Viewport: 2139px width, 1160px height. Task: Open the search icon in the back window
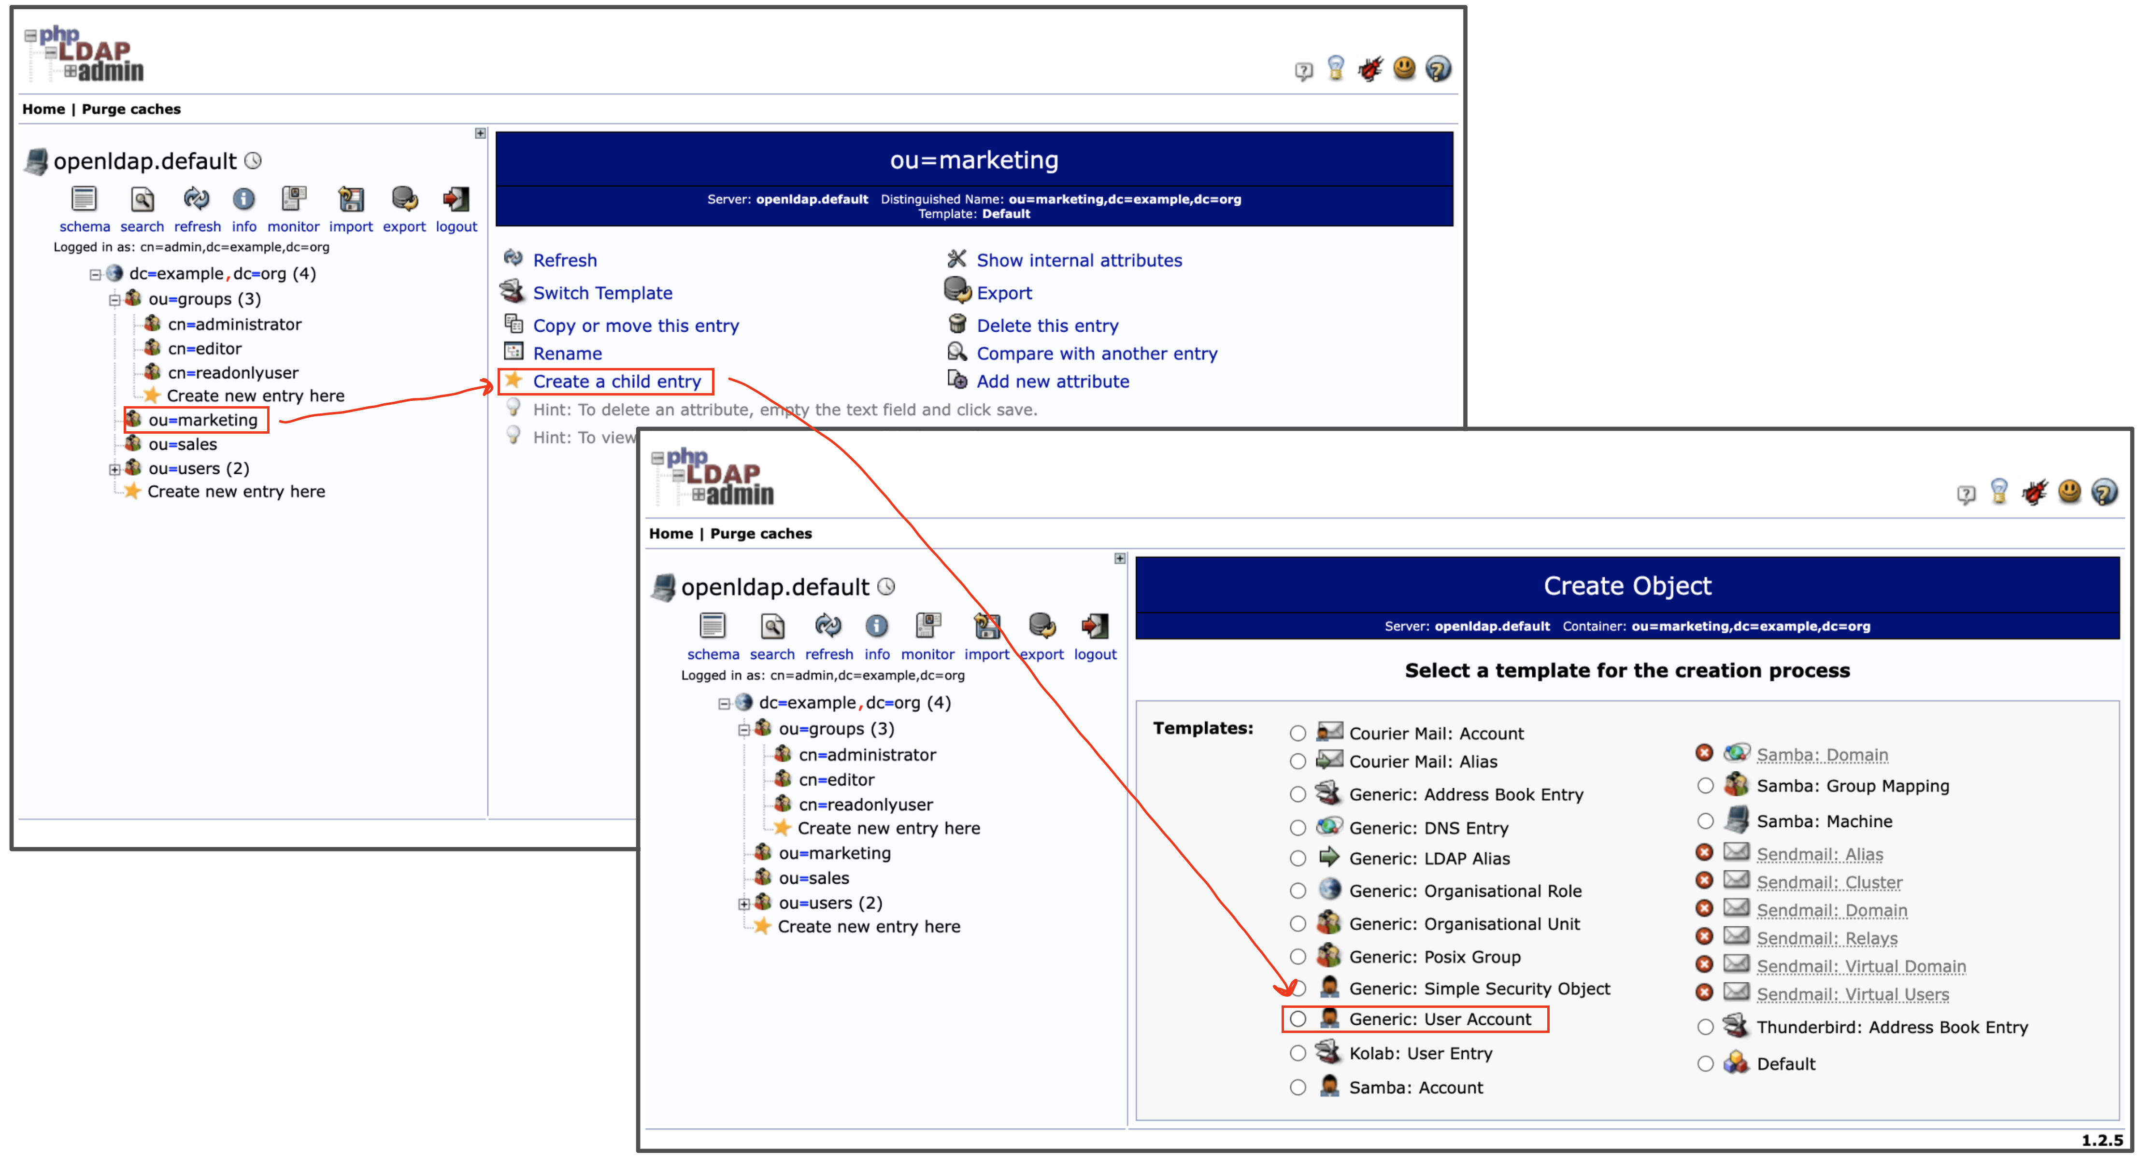pyautogui.click(x=142, y=199)
